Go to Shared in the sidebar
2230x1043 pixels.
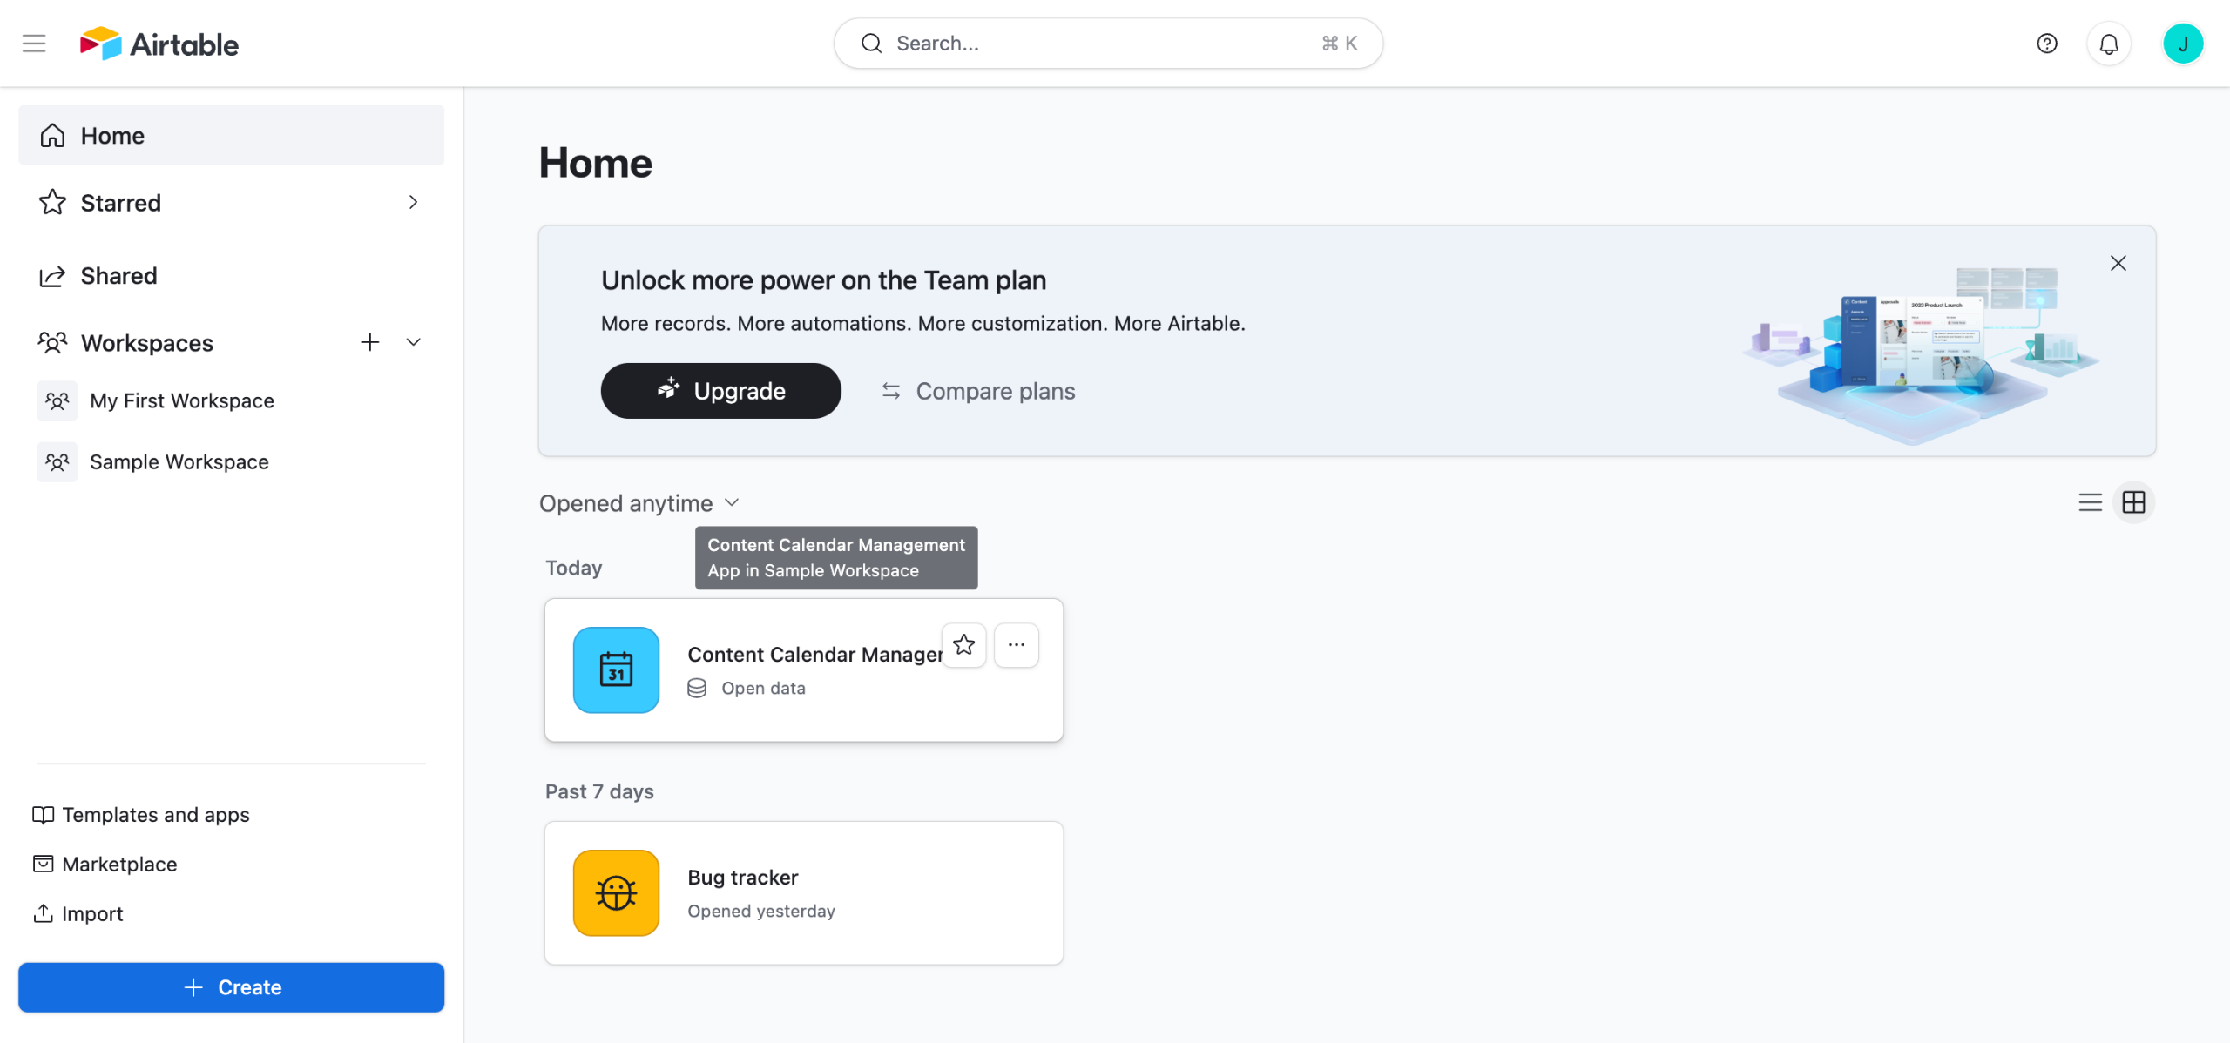(x=118, y=276)
